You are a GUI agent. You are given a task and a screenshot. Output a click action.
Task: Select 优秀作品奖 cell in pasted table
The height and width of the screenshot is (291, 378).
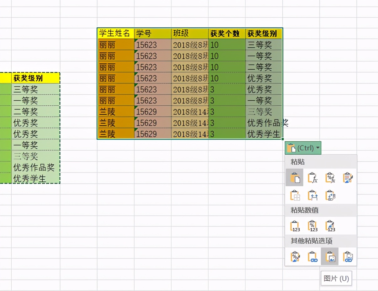[x=264, y=123]
